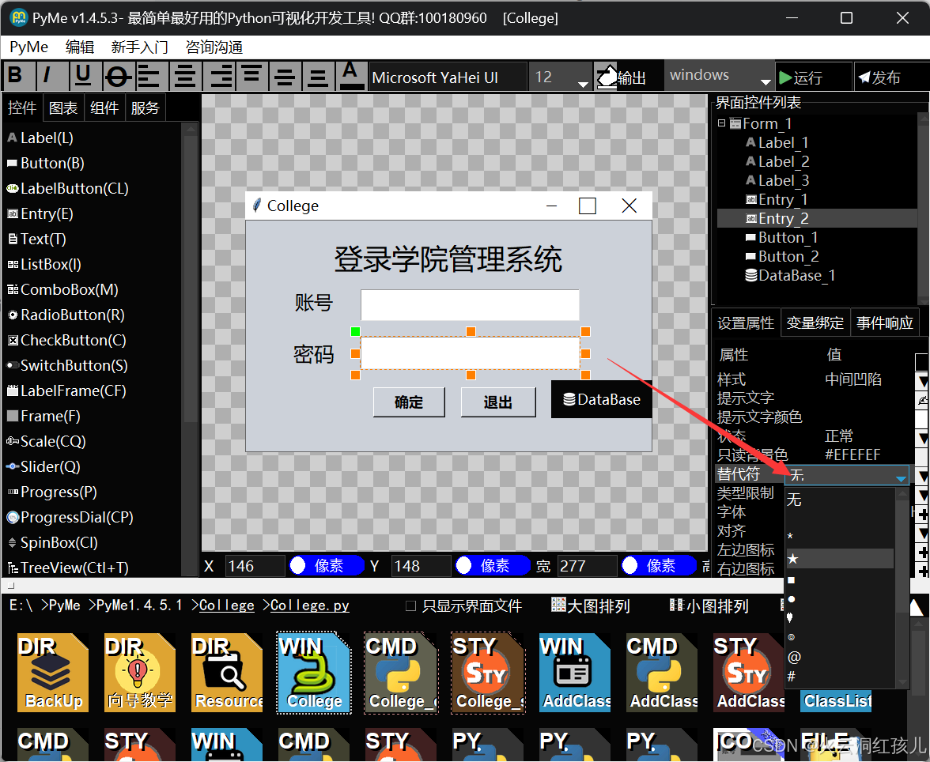
Task: Toggle the X position 像素 unit switch
Action: tap(327, 566)
